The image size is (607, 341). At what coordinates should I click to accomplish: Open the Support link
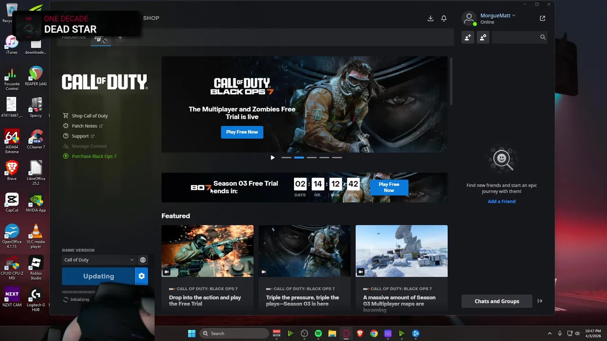[79, 136]
